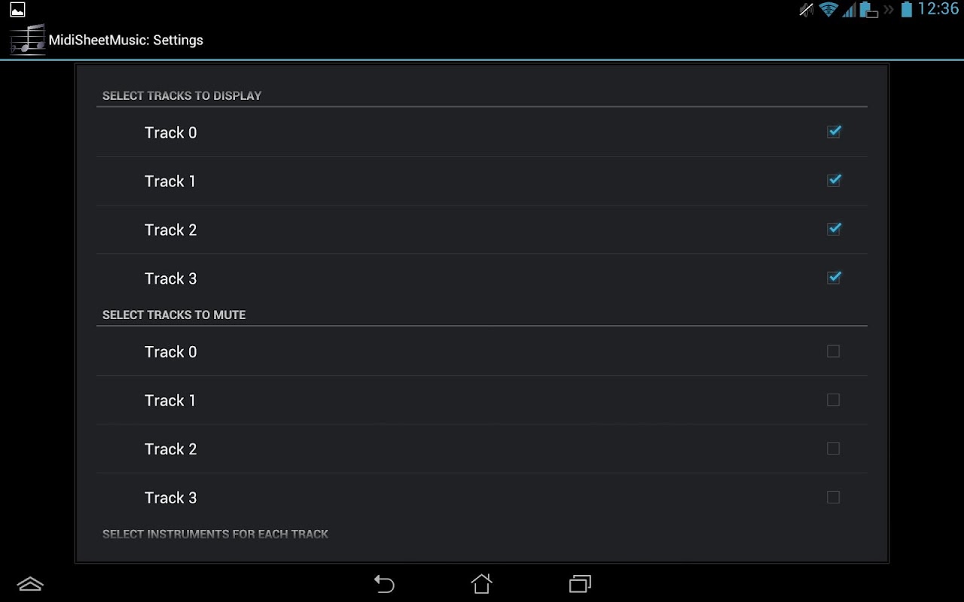
Task: Open the recent apps icon
Action: [580, 584]
